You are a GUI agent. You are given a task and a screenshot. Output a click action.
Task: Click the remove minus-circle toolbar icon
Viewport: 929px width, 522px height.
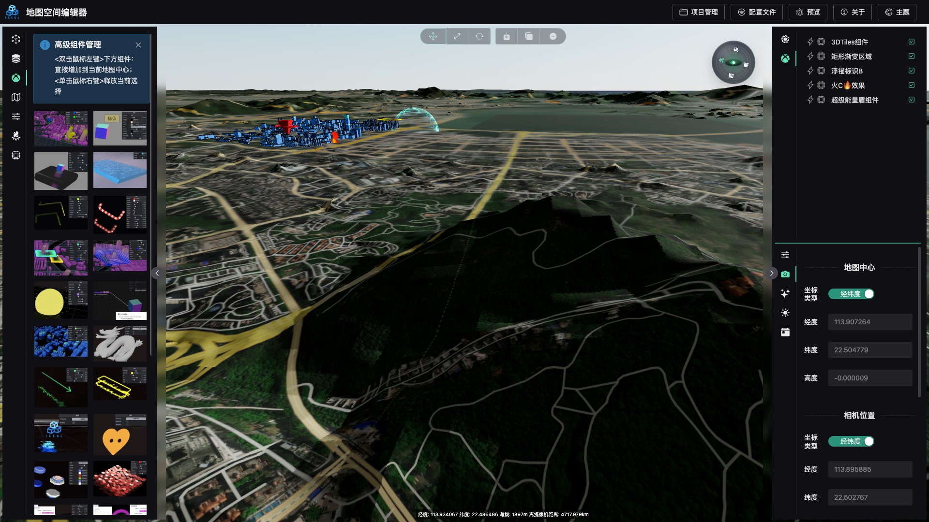tap(553, 36)
